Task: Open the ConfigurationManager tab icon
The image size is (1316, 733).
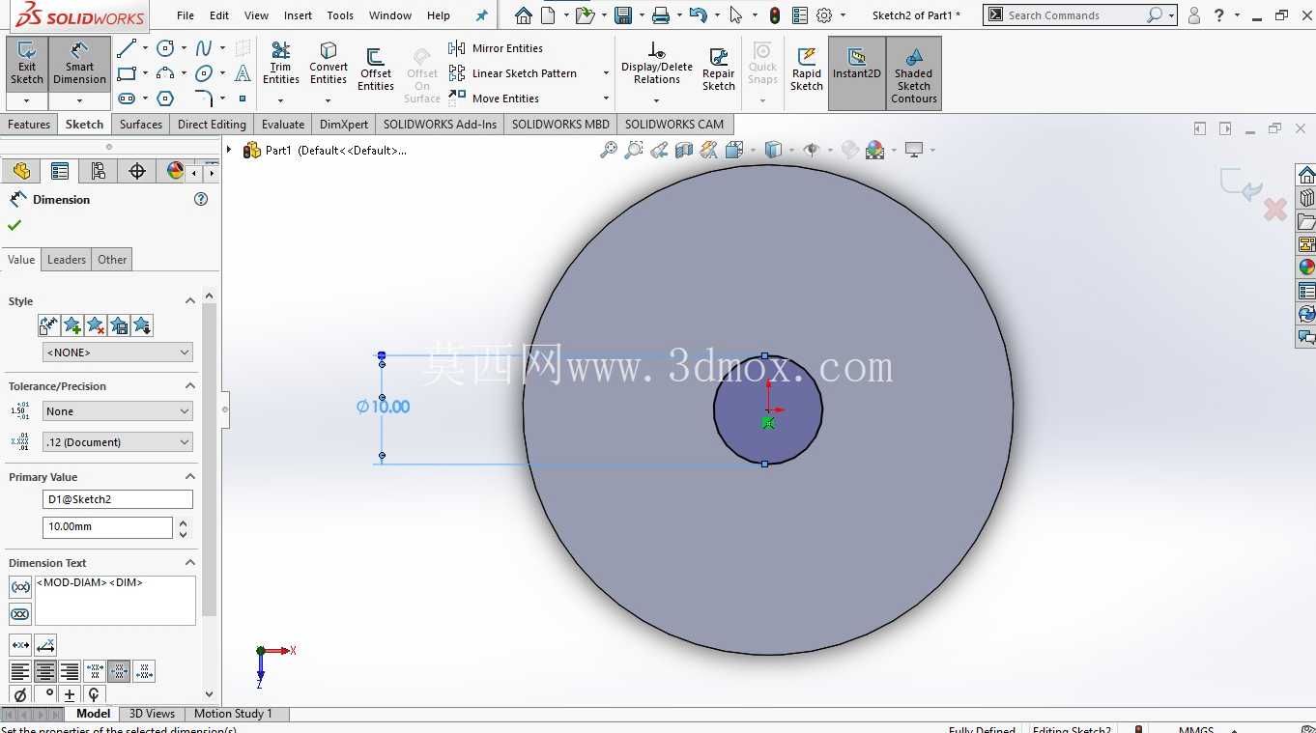Action: pos(98,171)
